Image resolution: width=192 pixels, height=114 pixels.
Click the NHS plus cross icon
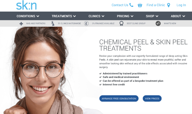[x=21, y=24]
